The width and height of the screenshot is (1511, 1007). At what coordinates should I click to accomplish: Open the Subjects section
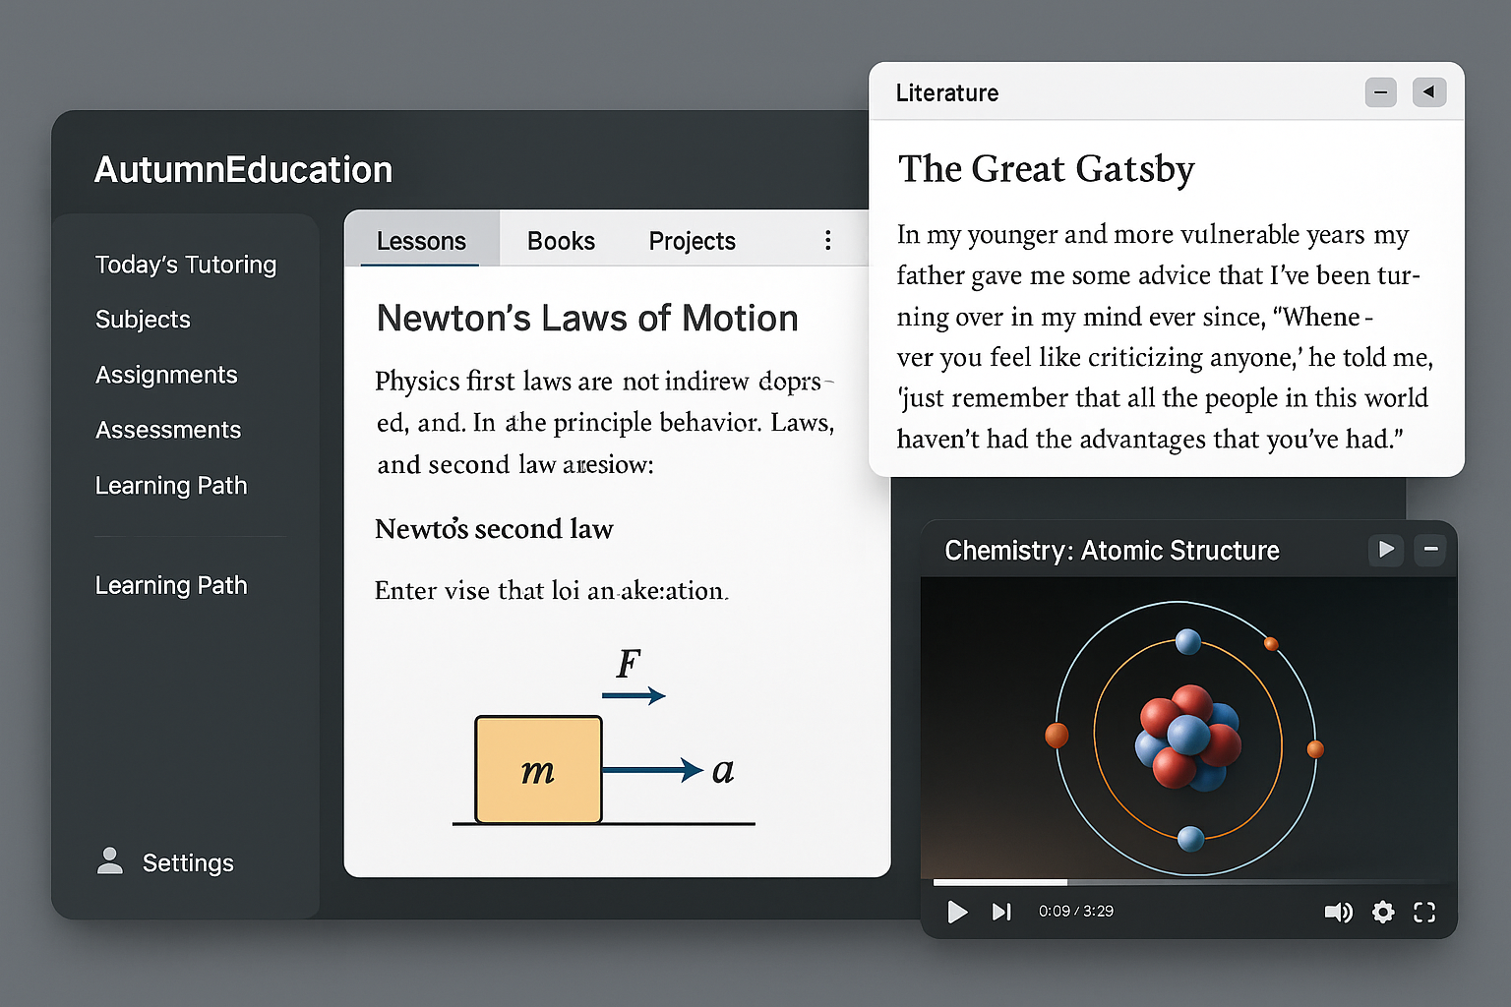[x=143, y=319]
